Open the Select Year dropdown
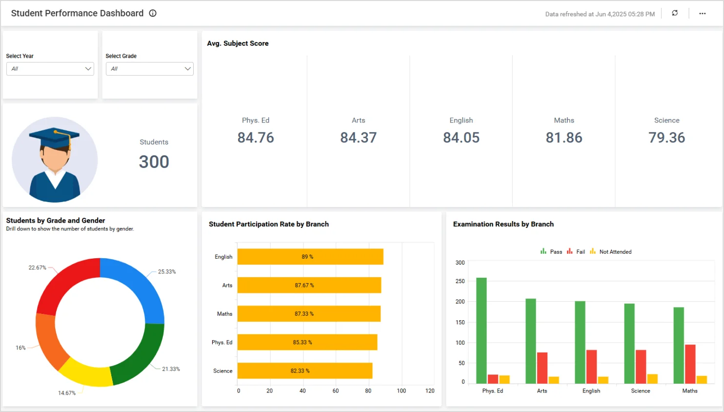Viewport: 724px width, 412px height. click(x=50, y=69)
